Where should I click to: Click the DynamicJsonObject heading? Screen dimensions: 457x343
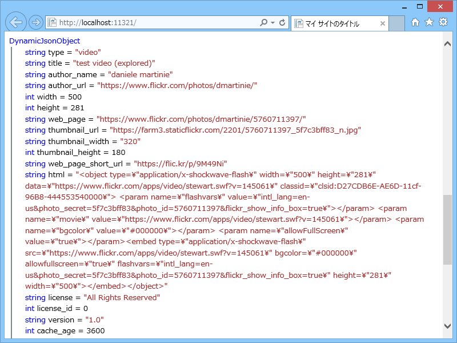coord(45,41)
